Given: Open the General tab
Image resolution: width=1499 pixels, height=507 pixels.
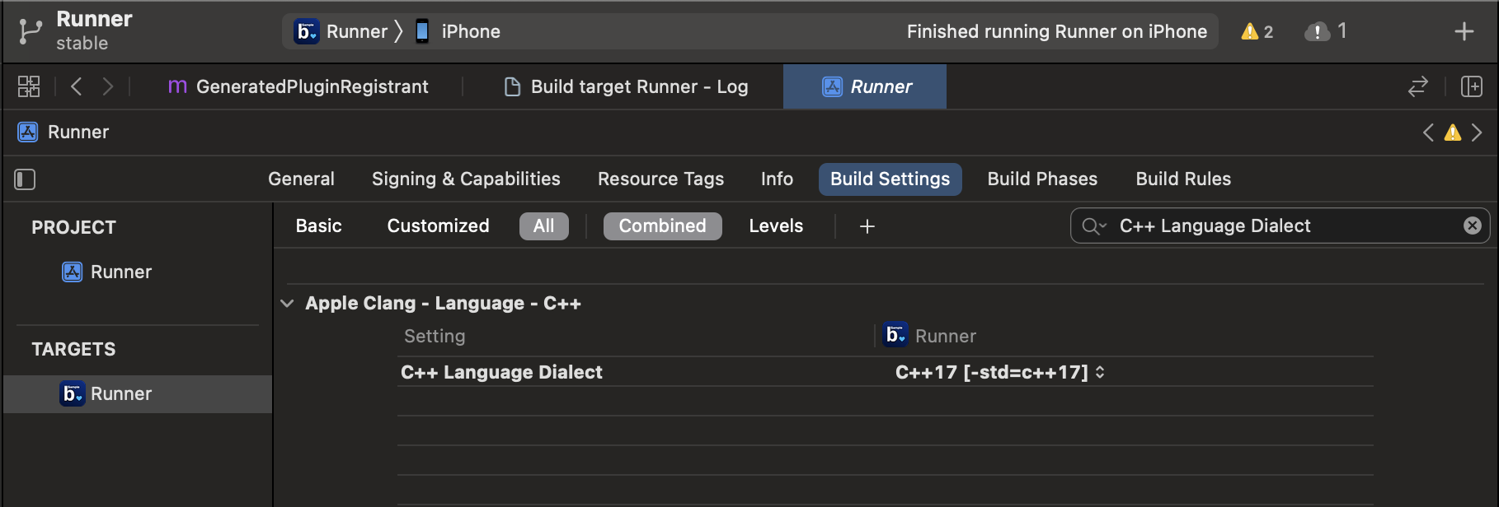Looking at the screenshot, I should pos(301,179).
